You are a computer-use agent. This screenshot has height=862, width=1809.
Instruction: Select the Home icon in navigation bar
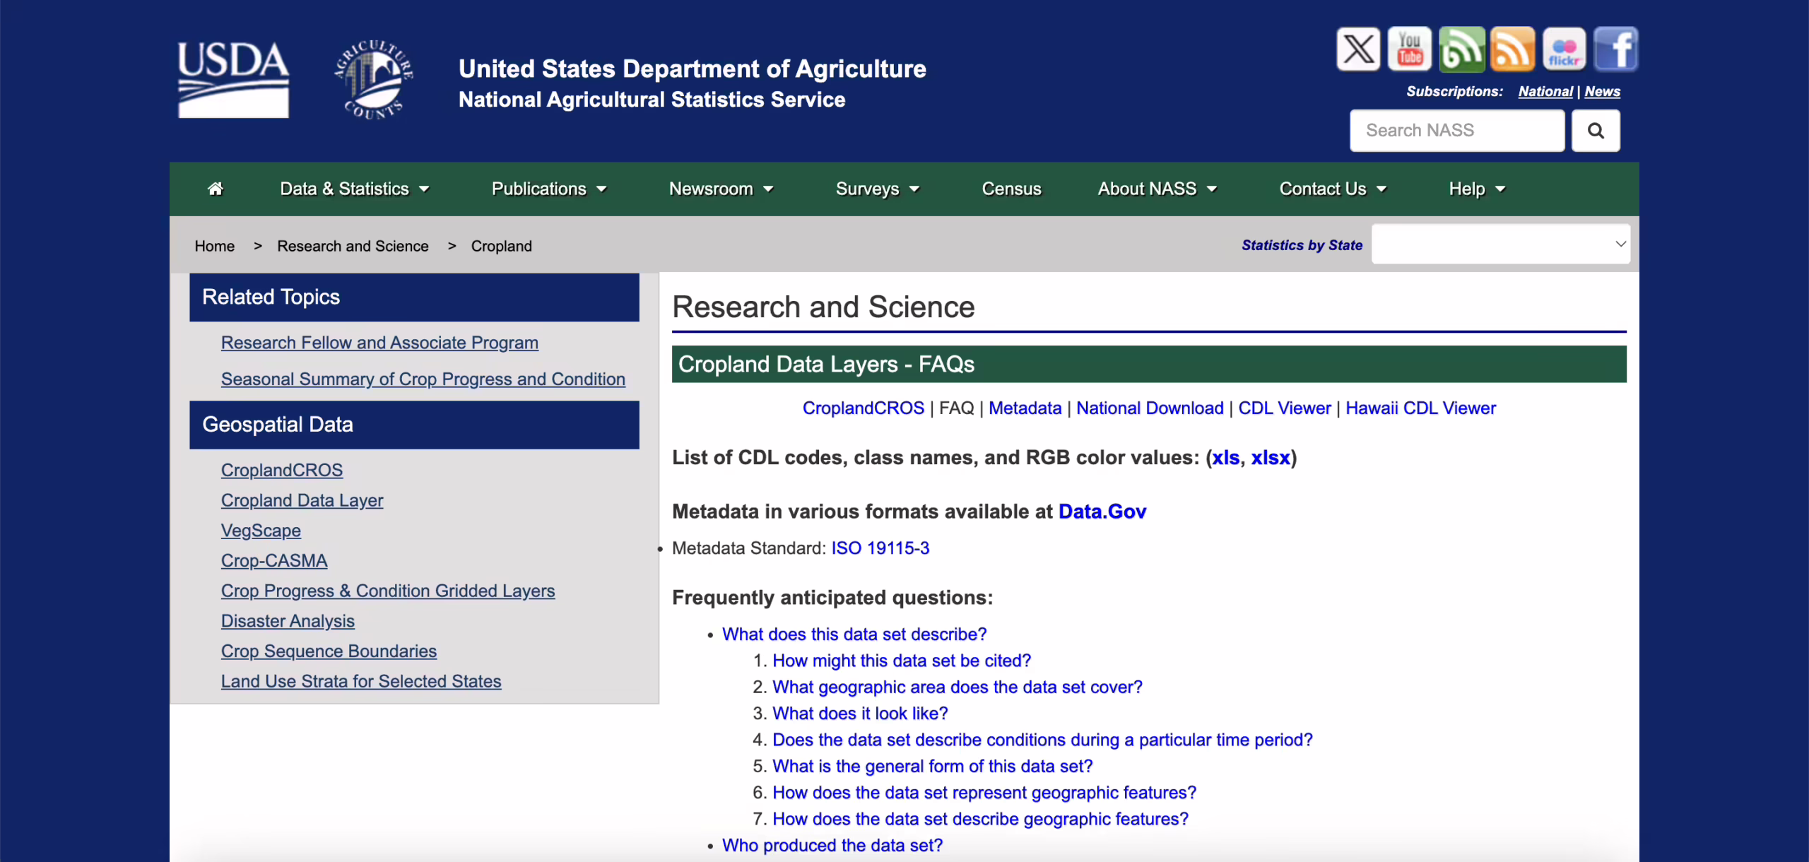(x=216, y=188)
